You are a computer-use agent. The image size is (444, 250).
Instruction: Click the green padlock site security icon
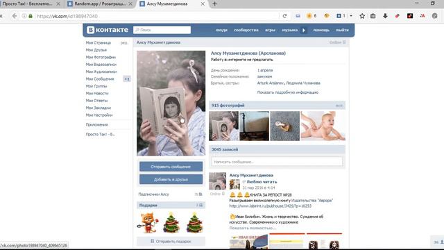(31, 16)
